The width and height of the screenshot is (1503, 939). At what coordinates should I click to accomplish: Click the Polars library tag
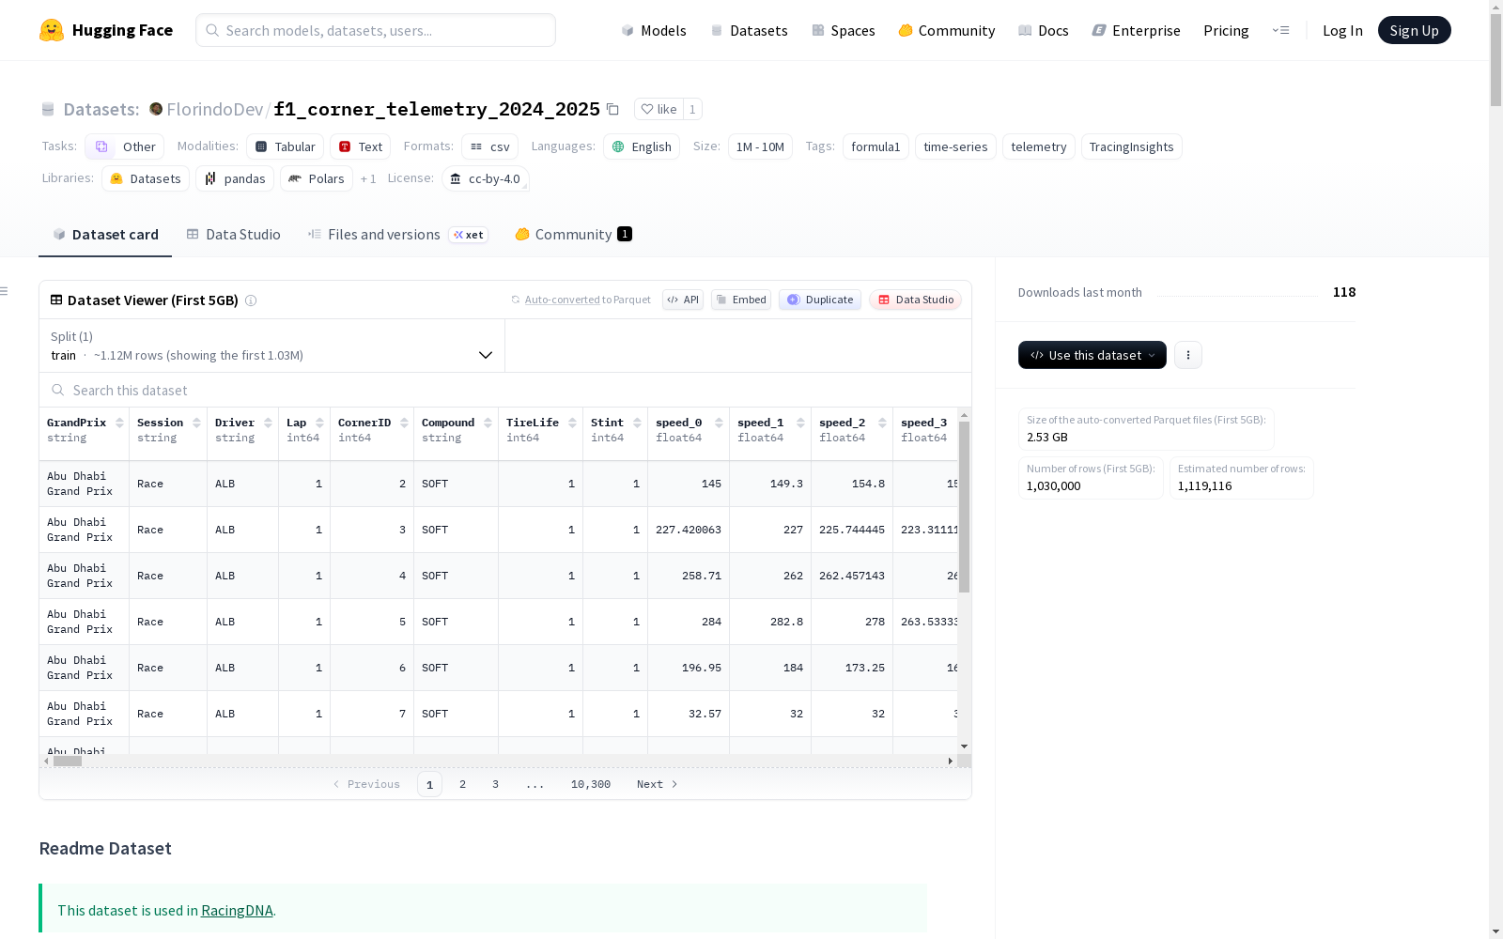pyautogui.click(x=317, y=178)
